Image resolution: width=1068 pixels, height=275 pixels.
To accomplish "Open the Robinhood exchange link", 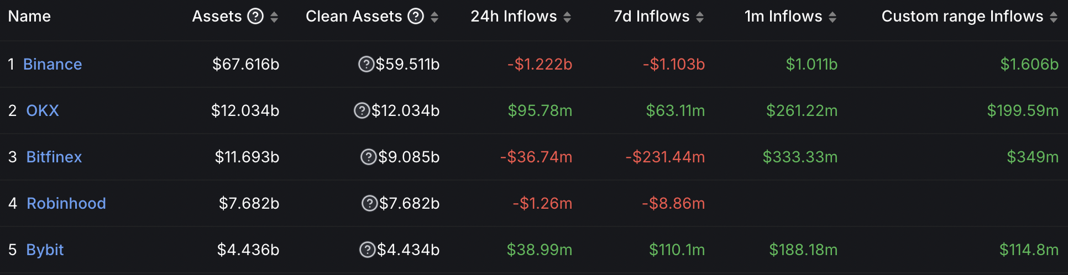I will (66, 204).
